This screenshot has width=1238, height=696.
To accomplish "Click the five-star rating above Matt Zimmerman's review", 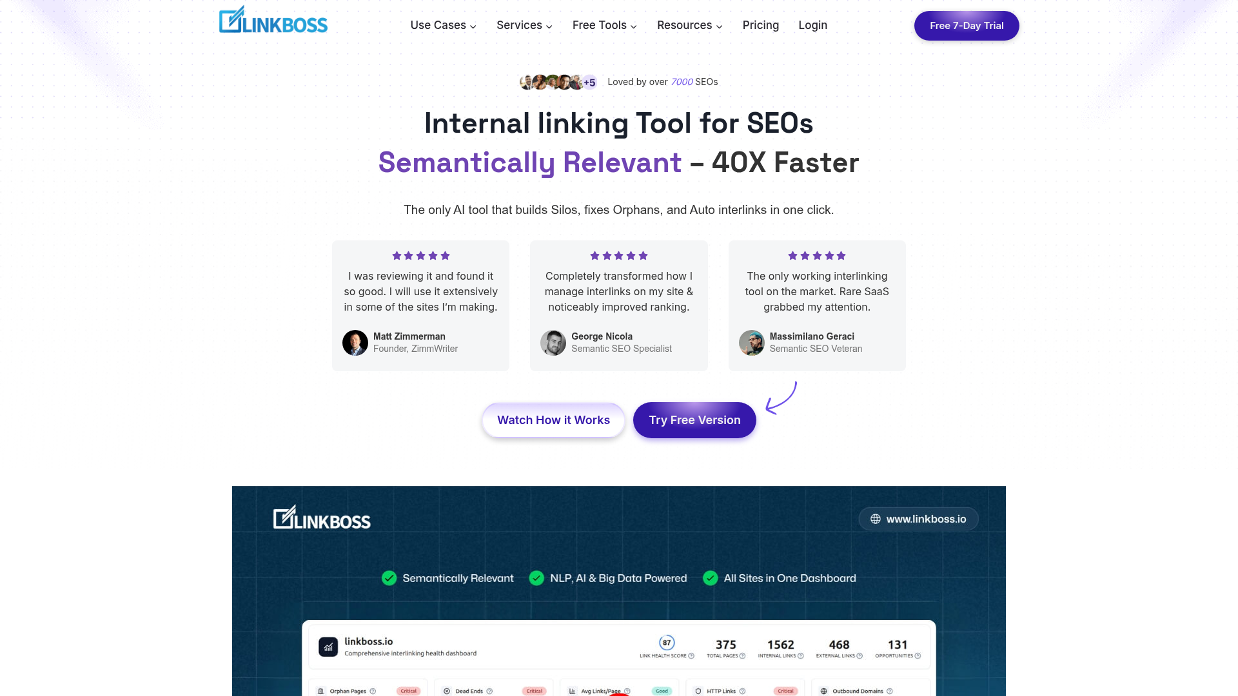I will (x=421, y=256).
